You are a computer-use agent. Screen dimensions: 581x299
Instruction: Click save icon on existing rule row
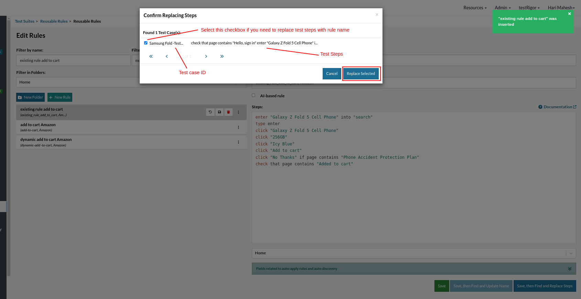(x=219, y=112)
